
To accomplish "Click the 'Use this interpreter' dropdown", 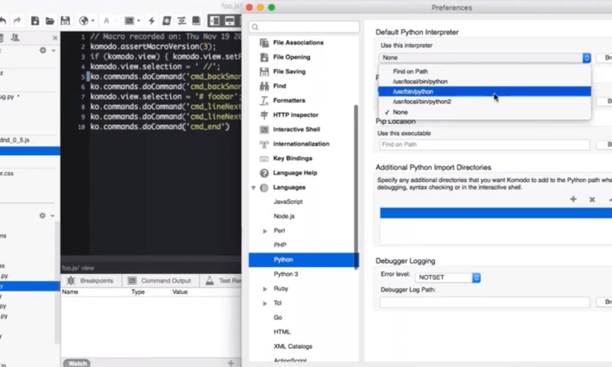I will coord(485,58).
